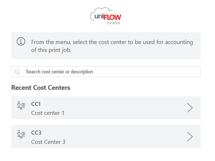Click the word 'online' under the logo
The height and width of the screenshot is (161, 215).
click(x=114, y=23)
